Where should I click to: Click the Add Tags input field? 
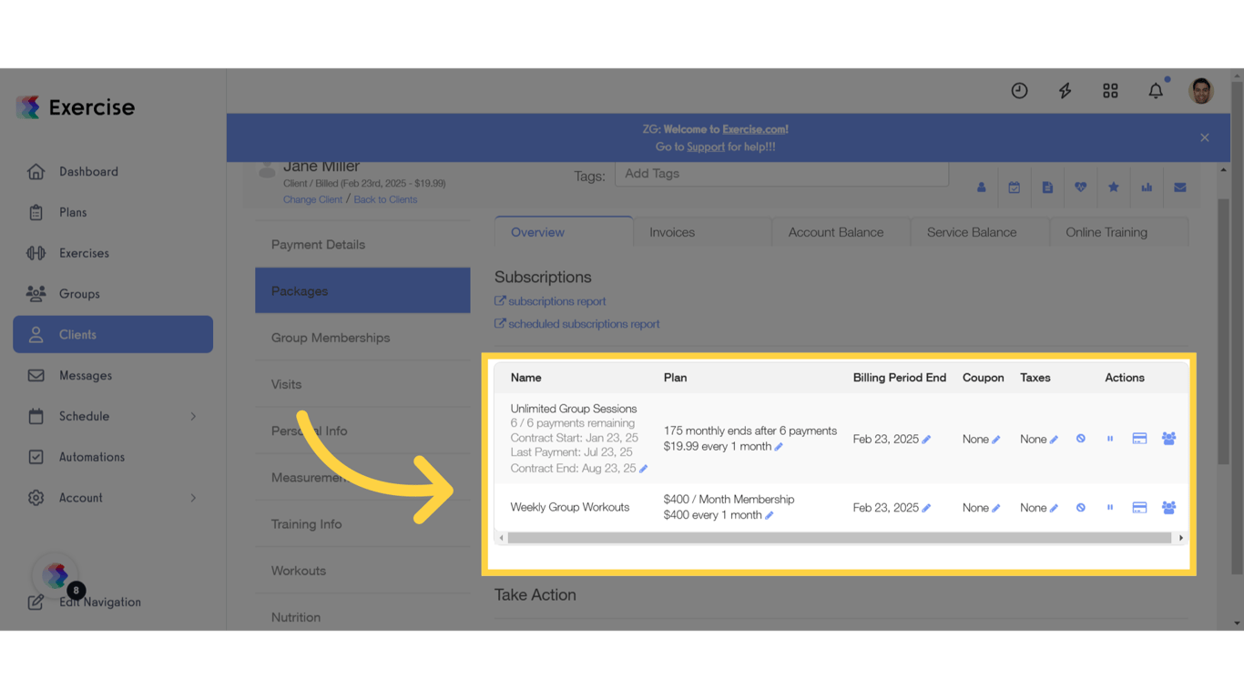click(x=781, y=174)
